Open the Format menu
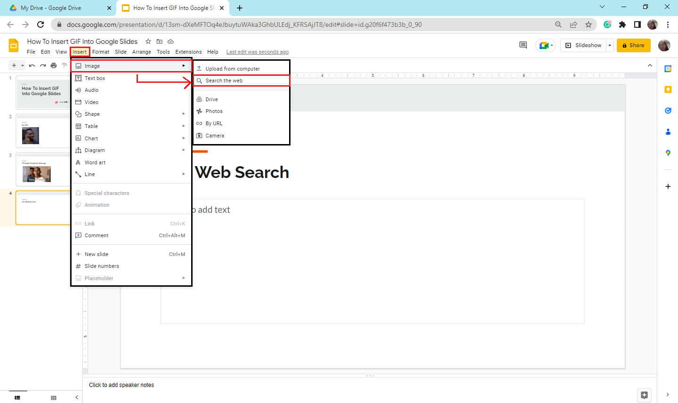 coord(101,52)
